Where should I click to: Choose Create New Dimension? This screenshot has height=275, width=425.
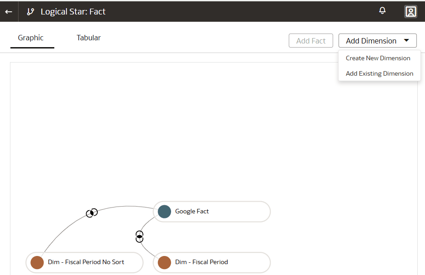pyautogui.click(x=378, y=58)
